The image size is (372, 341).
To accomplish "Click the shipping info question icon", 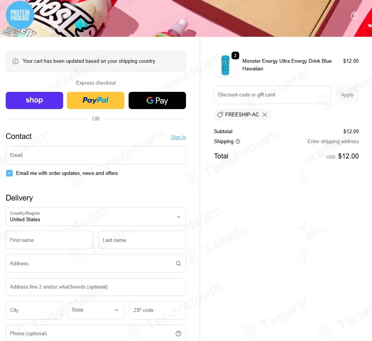I will pyautogui.click(x=238, y=142).
